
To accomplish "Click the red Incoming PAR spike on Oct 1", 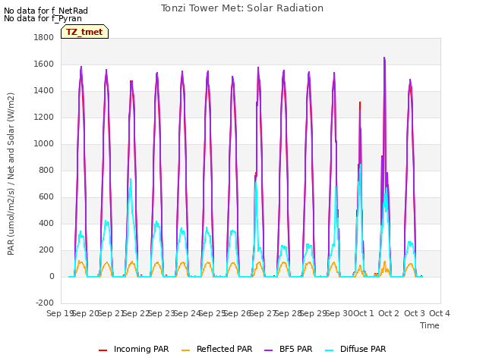I will (360, 103).
